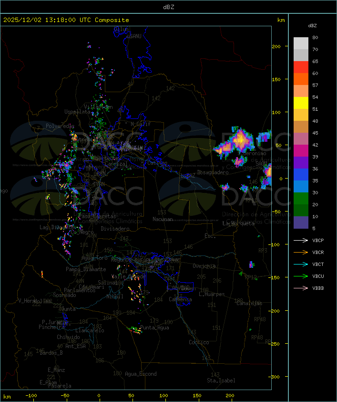The image size is (337, 402).
Task: Click the large storm cell above S.Geronimo
Action: (241, 140)
